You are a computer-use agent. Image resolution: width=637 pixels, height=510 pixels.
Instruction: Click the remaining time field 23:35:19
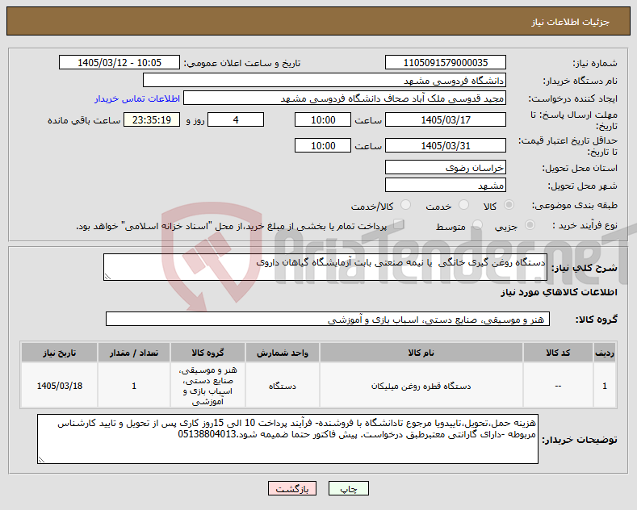click(152, 119)
